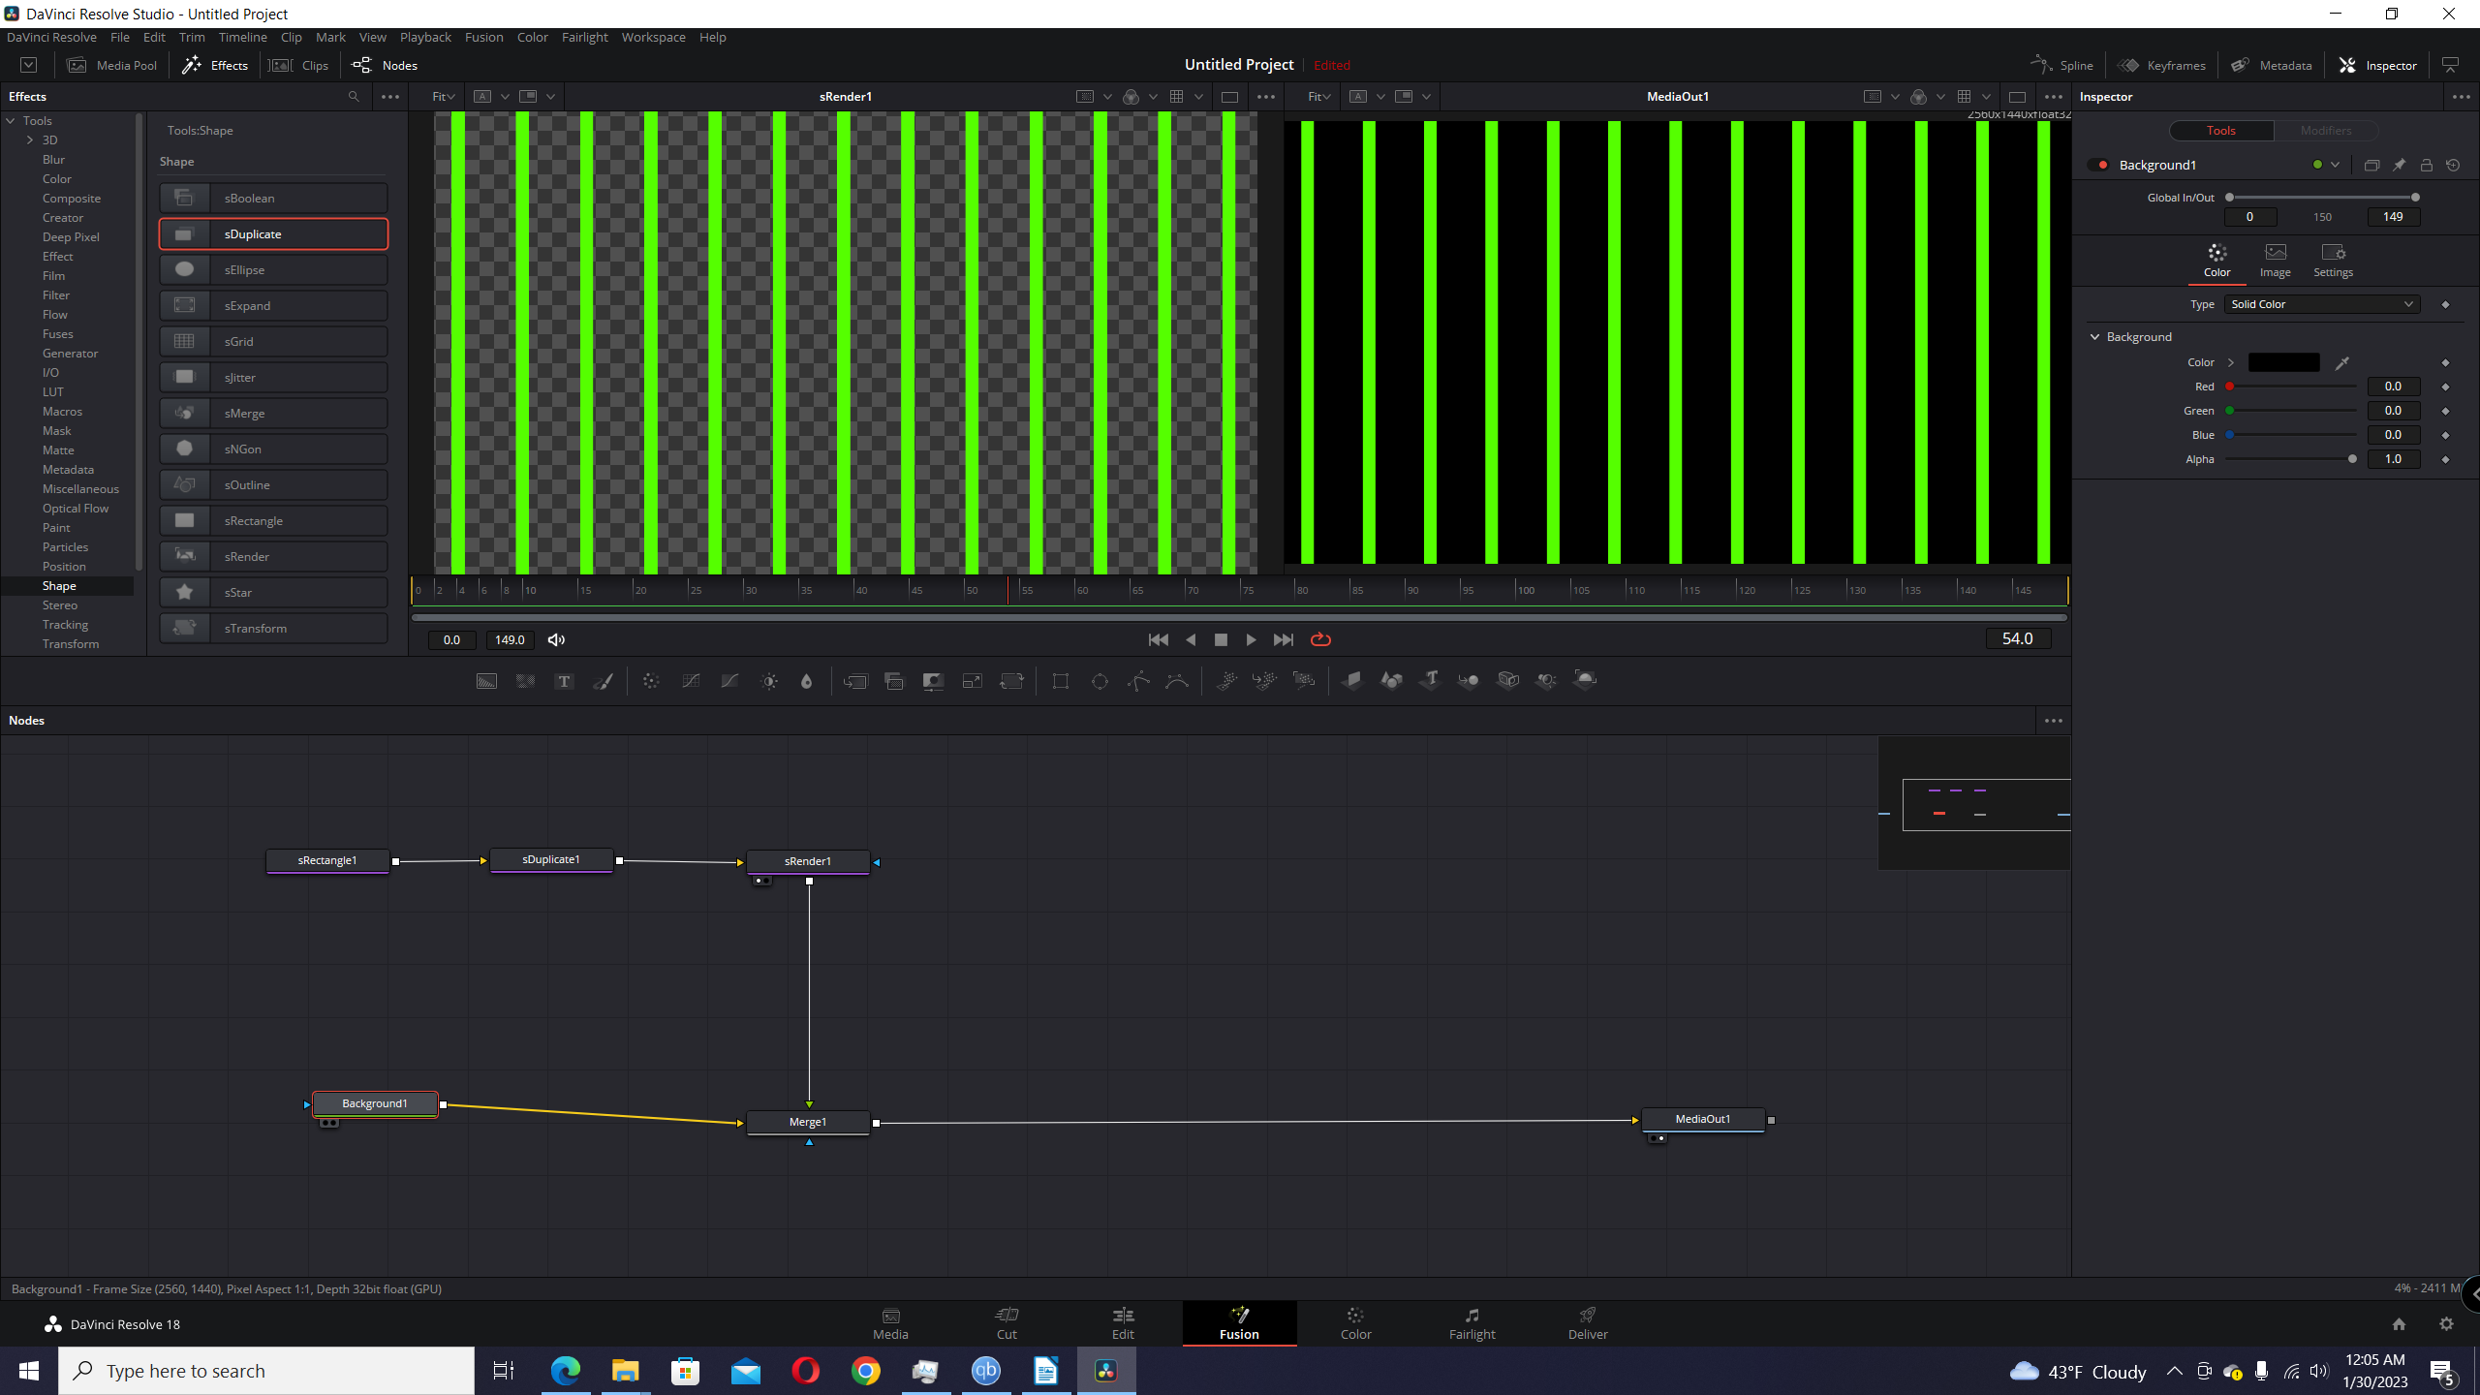Open the interface layout dropdown
Viewport: 2480px width, 1395px height.
29,65
